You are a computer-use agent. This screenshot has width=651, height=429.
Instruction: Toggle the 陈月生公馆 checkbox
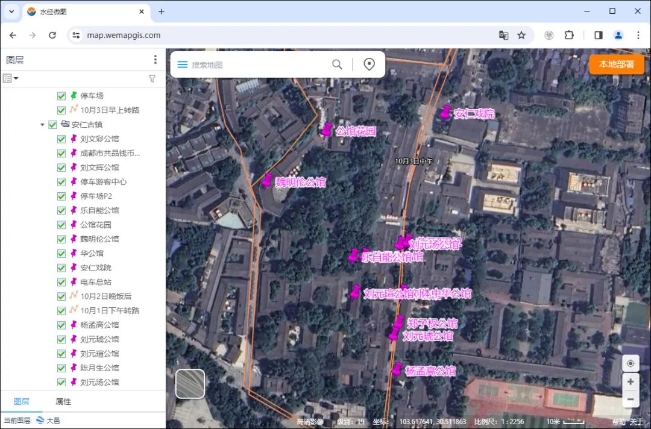pyautogui.click(x=61, y=368)
